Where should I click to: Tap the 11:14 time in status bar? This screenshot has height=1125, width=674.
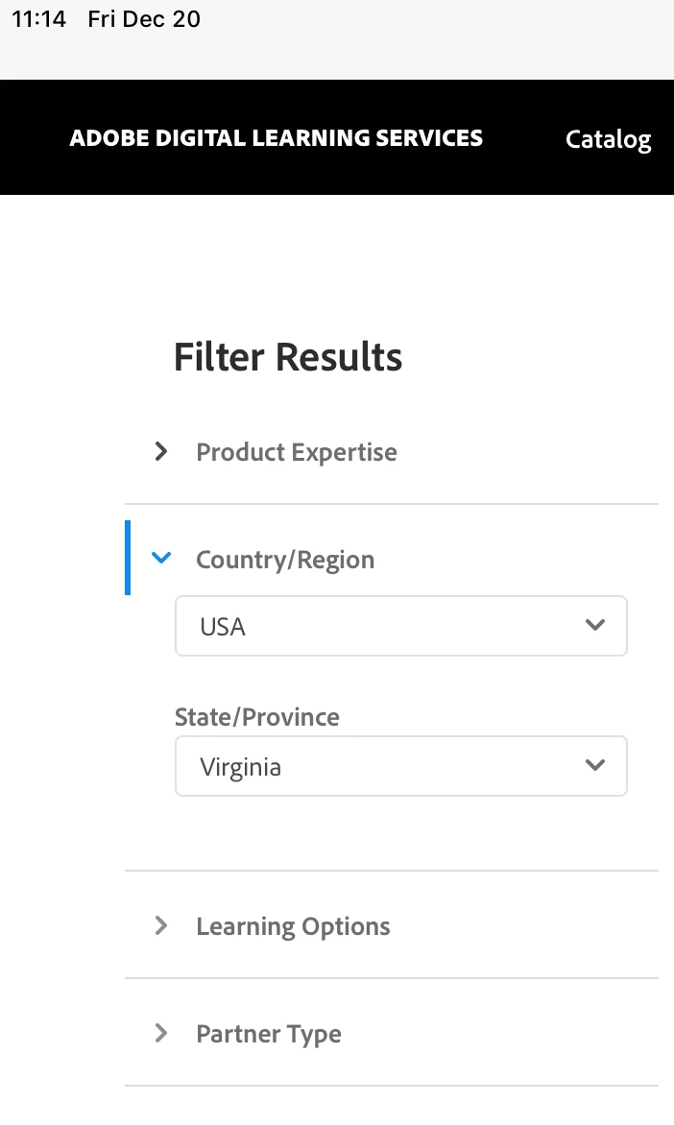click(39, 19)
